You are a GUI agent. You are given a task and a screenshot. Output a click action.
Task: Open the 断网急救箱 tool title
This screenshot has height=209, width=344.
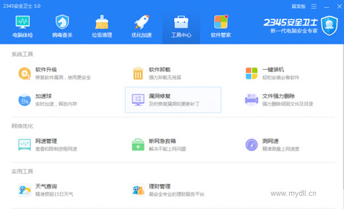[162, 141]
